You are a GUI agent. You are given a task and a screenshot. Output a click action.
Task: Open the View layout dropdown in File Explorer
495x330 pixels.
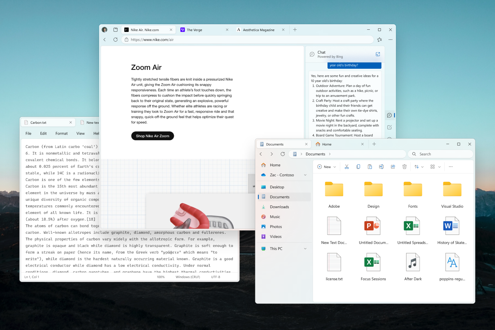coord(435,167)
